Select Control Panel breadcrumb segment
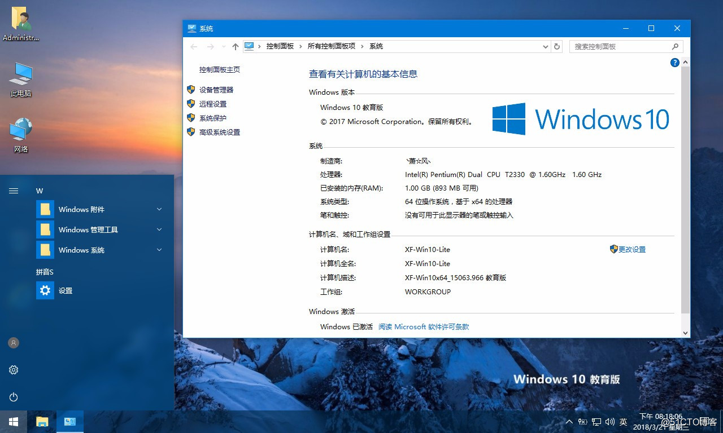The height and width of the screenshot is (433, 723). coord(280,46)
